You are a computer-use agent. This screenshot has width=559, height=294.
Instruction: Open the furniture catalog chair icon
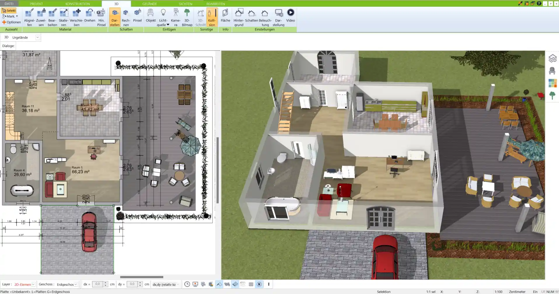click(552, 71)
